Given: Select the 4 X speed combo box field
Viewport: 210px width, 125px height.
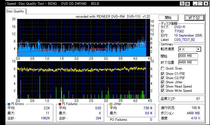Looking at the screenshot, I should (190, 49).
